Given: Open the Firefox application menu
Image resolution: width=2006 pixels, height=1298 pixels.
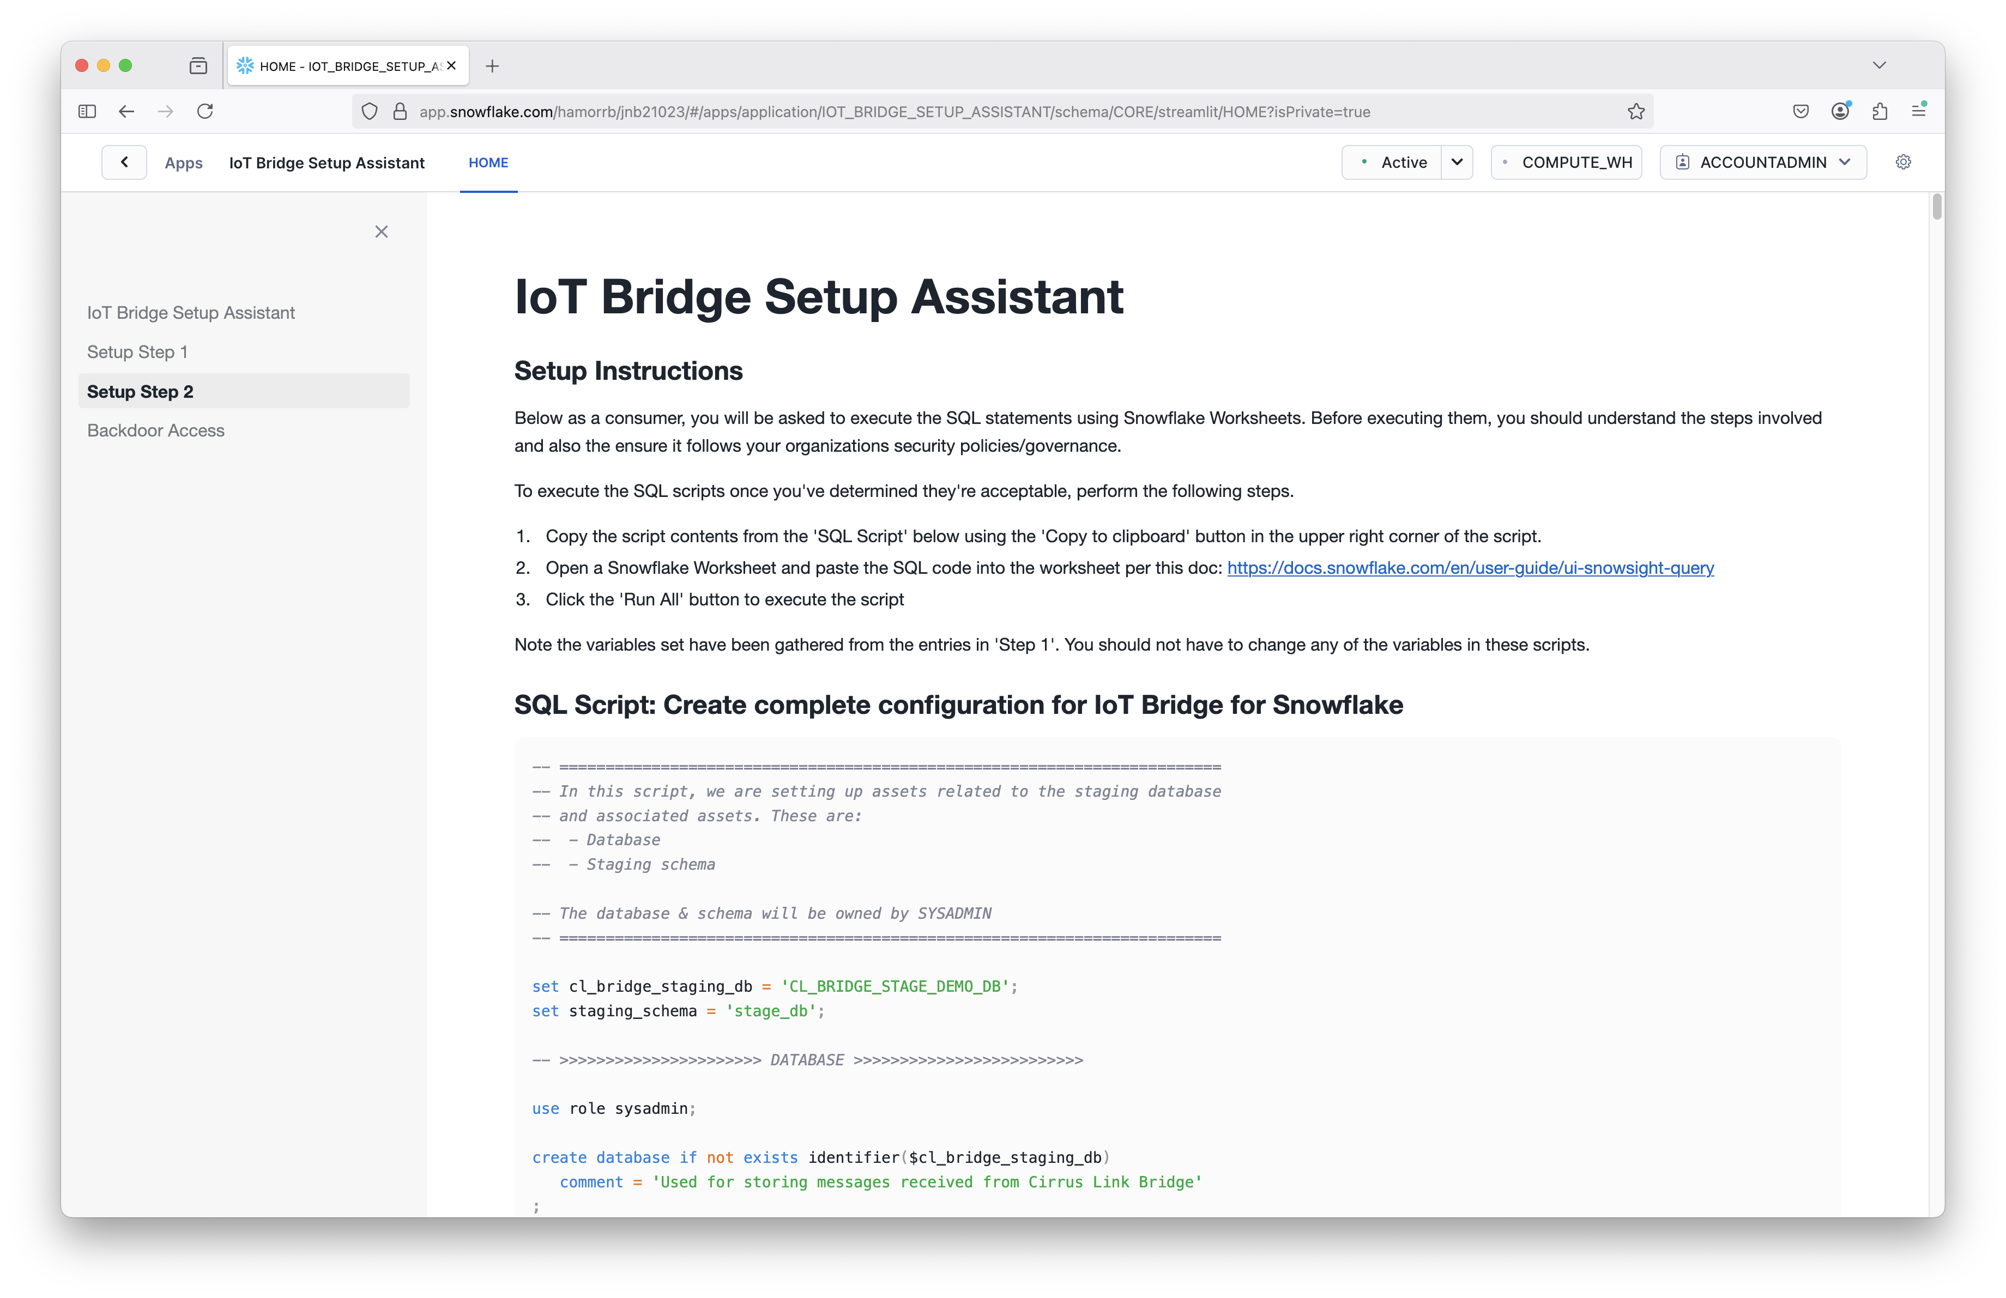Looking at the screenshot, I should [x=1919, y=110].
